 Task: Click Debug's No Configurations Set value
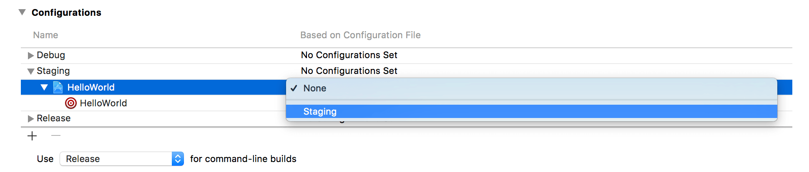tap(349, 55)
